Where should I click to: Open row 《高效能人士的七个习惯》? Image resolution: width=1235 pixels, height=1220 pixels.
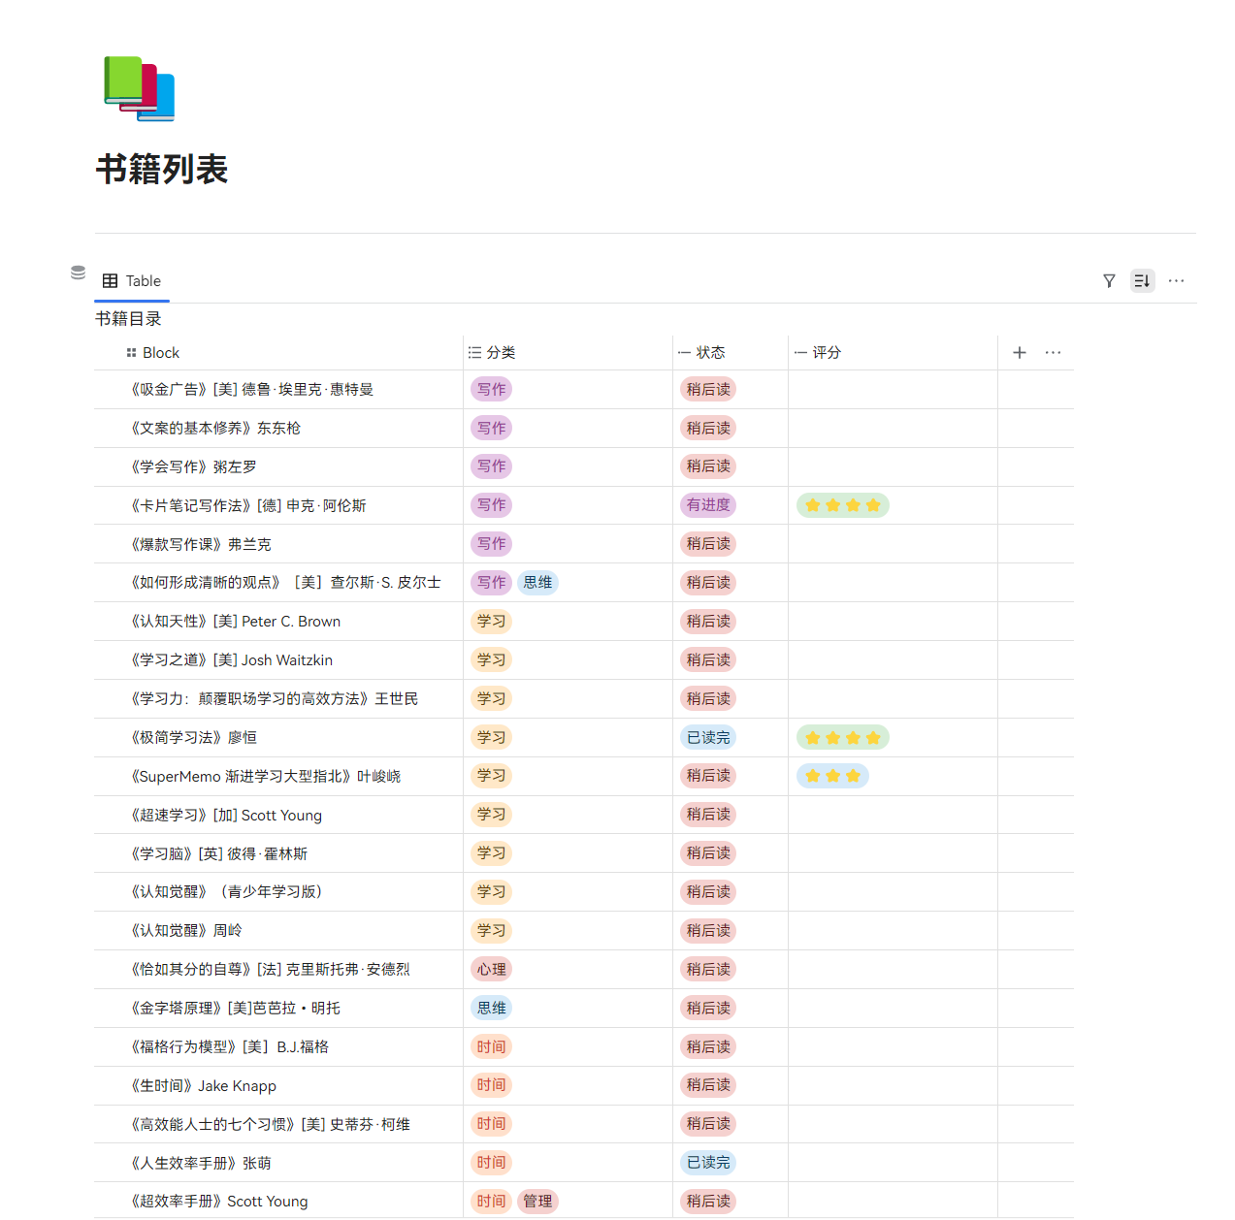tap(271, 1125)
